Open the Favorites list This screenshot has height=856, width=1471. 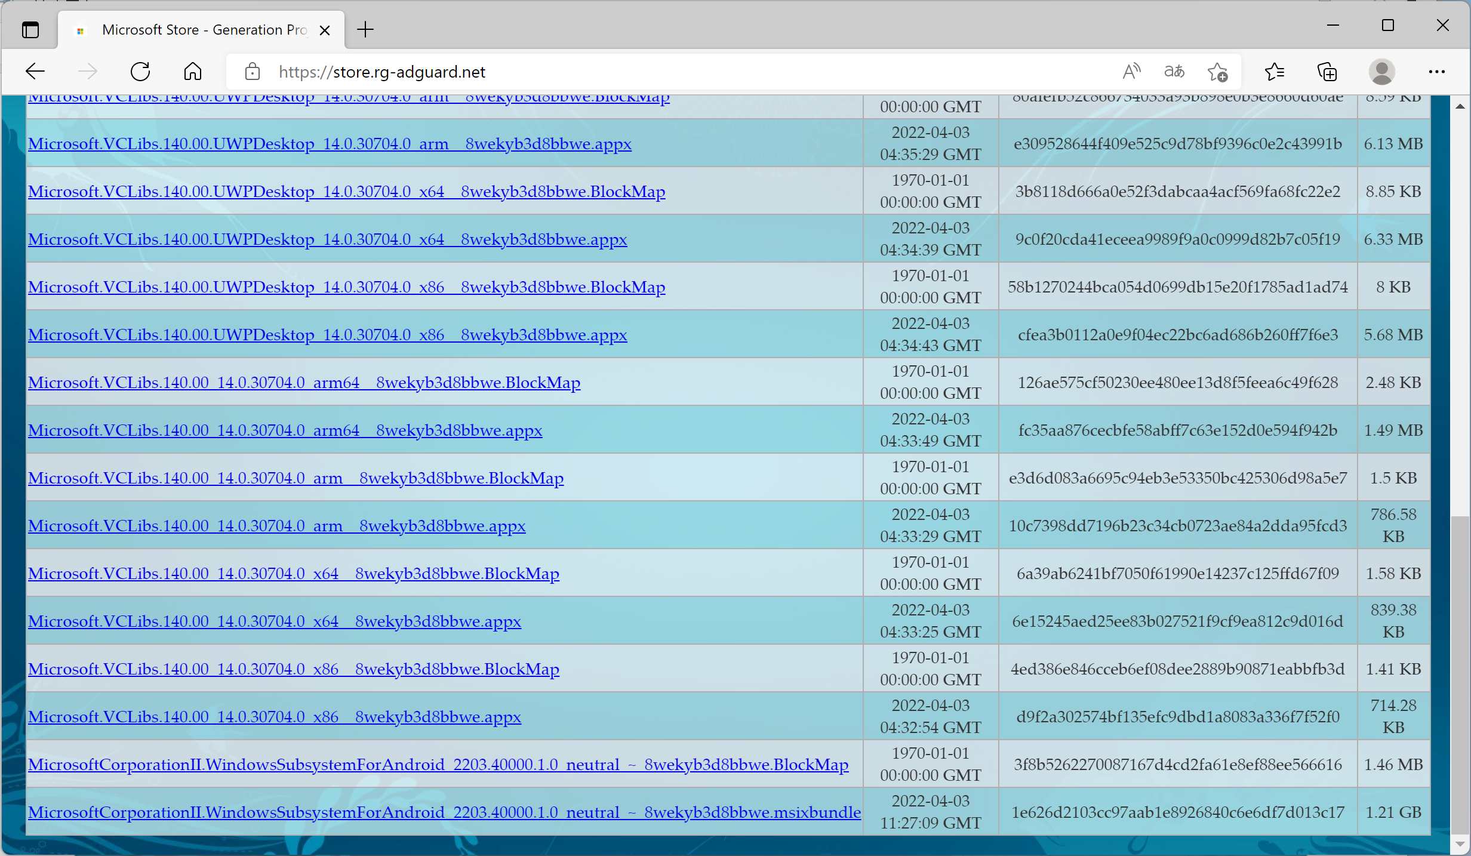click(1275, 72)
